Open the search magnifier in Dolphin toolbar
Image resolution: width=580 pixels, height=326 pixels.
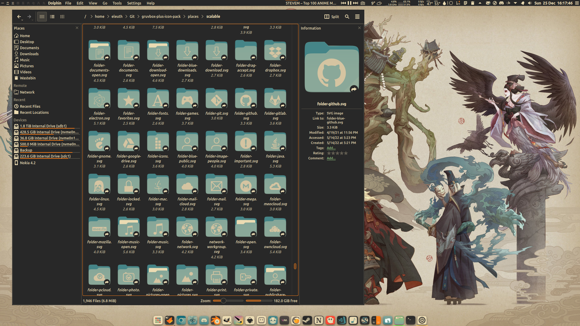click(x=347, y=17)
